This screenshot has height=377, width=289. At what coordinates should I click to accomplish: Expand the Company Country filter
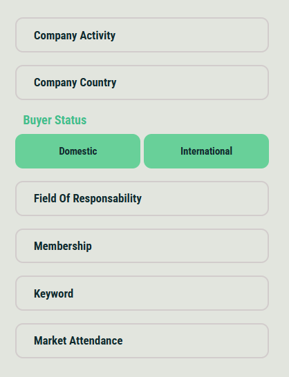click(x=142, y=82)
